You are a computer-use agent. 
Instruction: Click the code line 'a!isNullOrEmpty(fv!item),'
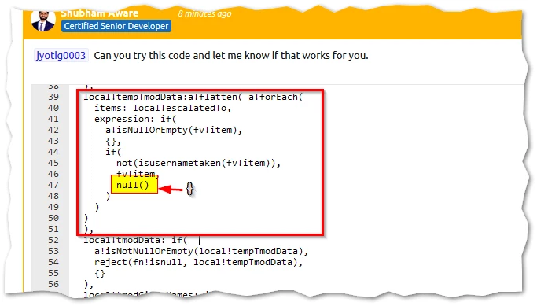(x=174, y=130)
